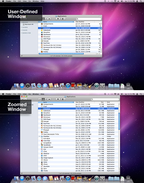The image size is (144, 183).
Task: Open GarageBand guitar icon in dock below Zoomed window
Action: (x=91, y=179)
